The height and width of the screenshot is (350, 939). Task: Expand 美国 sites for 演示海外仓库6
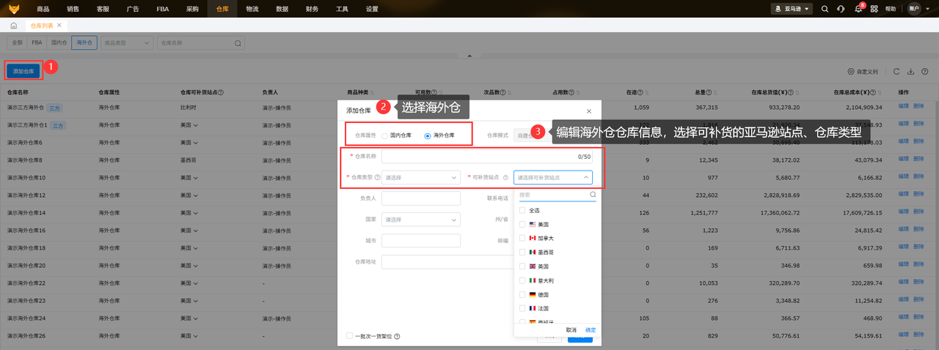(x=196, y=143)
